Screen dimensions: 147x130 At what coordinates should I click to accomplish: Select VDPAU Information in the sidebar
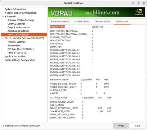(24, 35)
